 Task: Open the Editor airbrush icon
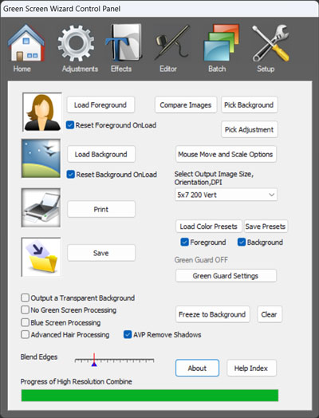(x=172, y=42)
